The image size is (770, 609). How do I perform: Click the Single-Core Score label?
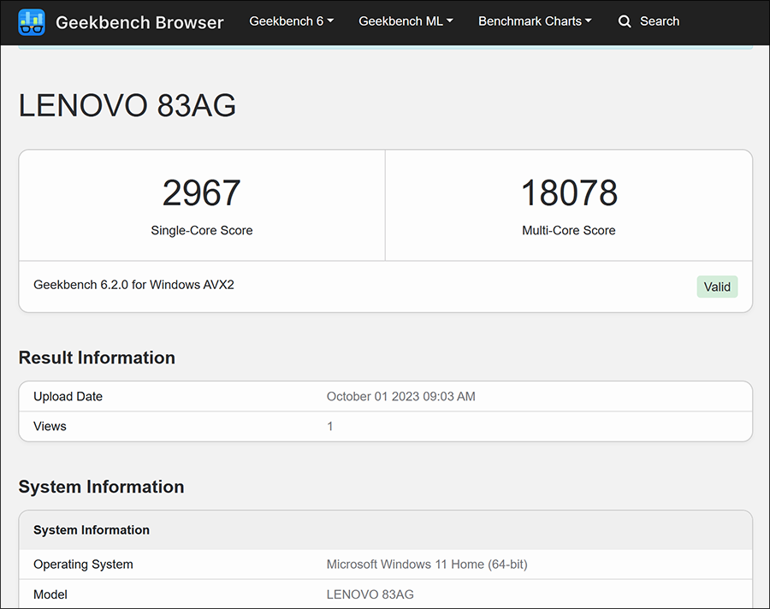(202, 230)
